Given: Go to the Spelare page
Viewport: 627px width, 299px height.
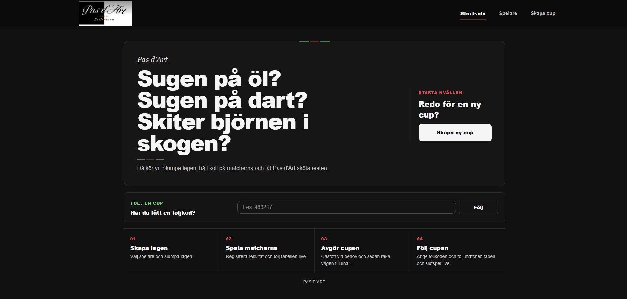Looking at the screenshot, I should [508, 13].
